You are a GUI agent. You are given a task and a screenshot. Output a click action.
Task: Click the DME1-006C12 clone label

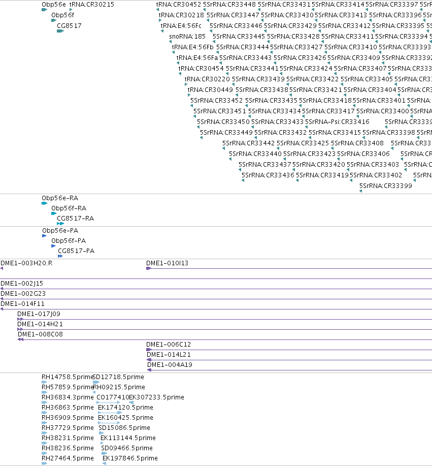coord(169,345)
